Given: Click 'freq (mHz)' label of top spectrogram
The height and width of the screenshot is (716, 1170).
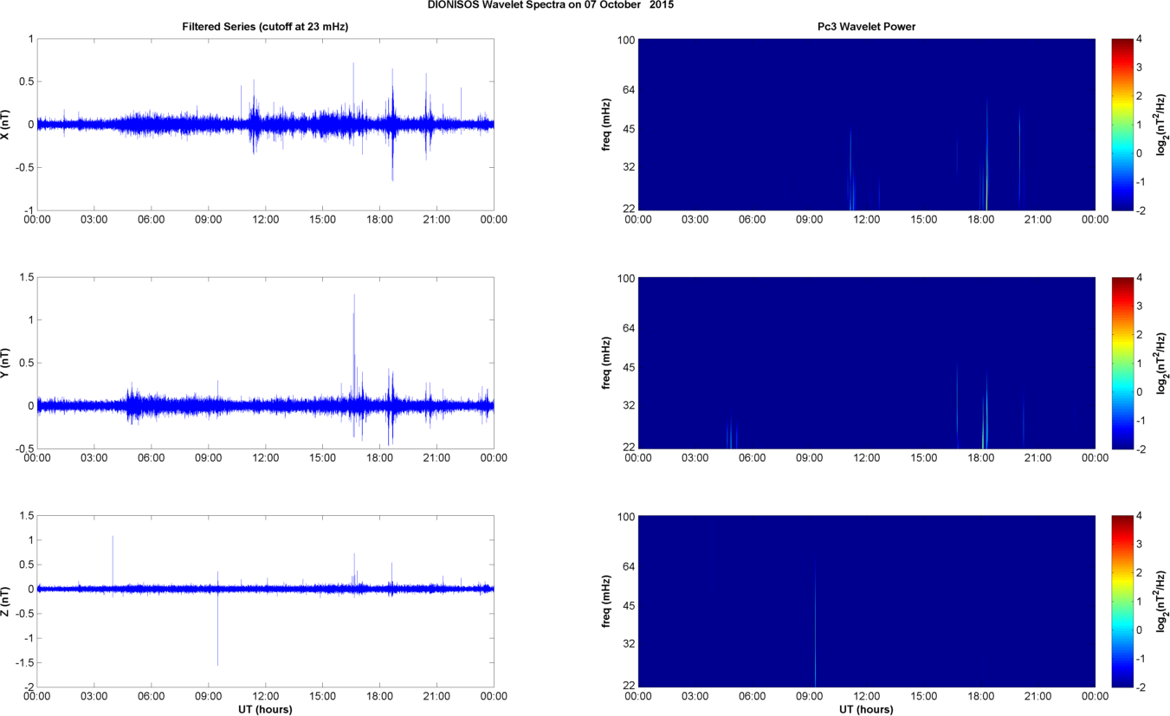Looking at the screenshot, I should (x=607, y=124).
